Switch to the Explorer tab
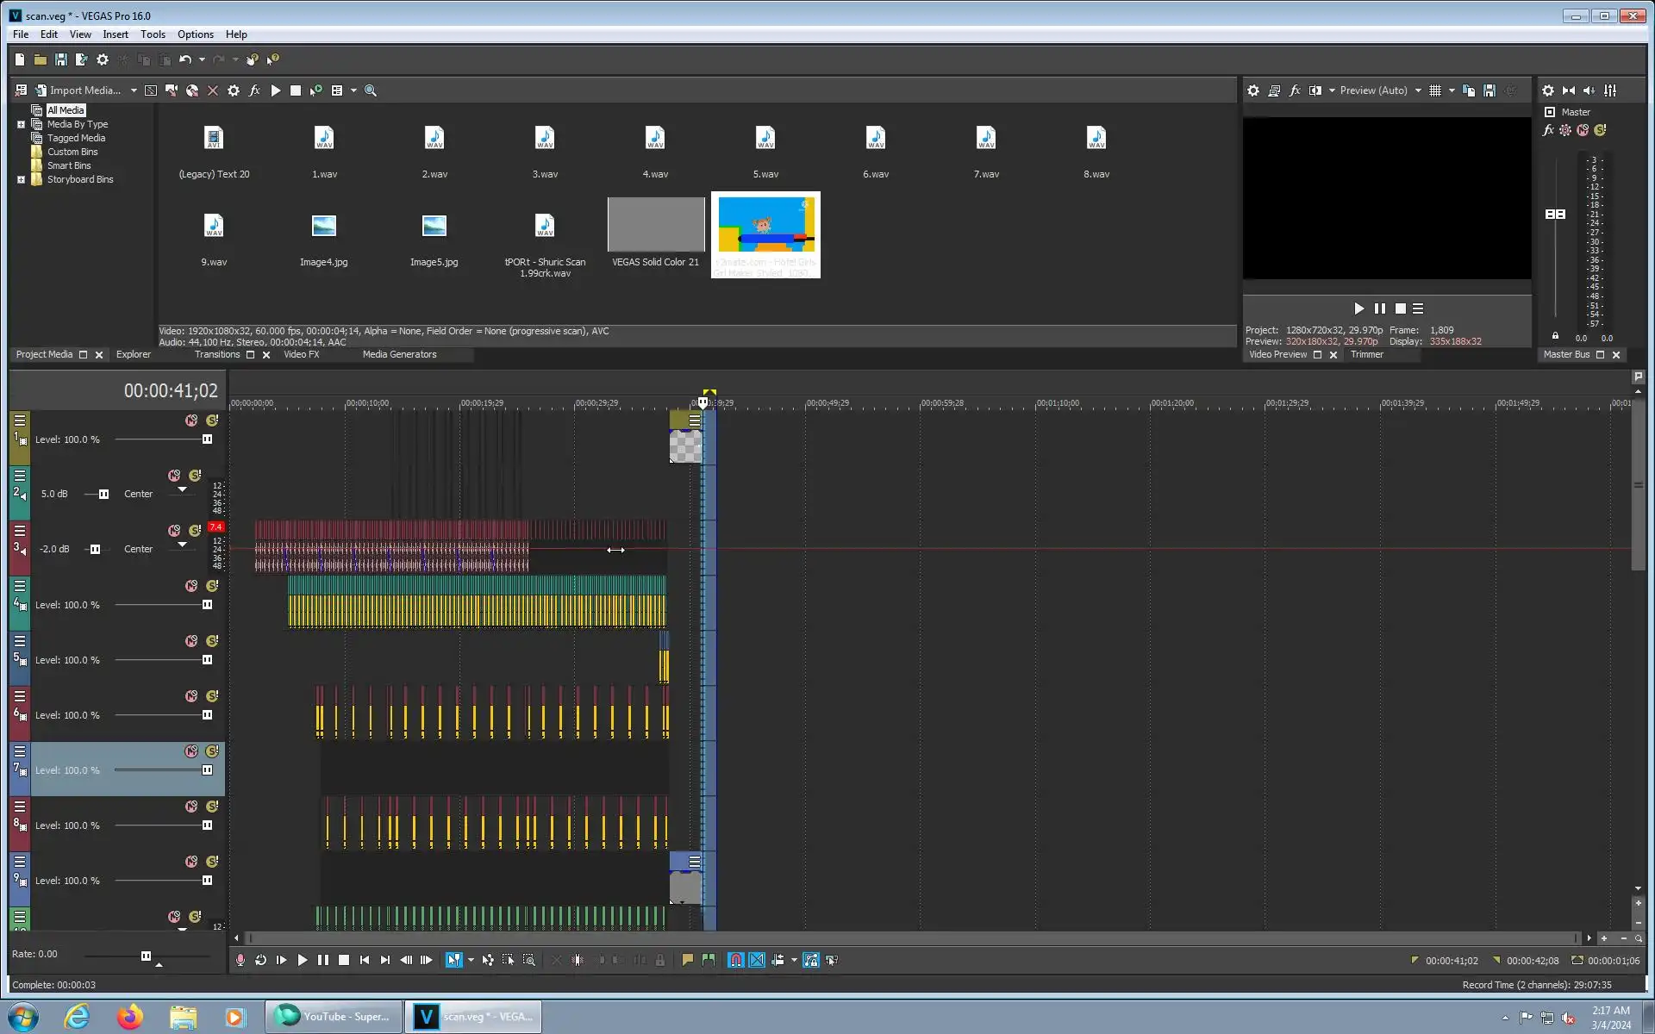The width and height of the screenshot is (1655, 1034). [x=133, y=354]
